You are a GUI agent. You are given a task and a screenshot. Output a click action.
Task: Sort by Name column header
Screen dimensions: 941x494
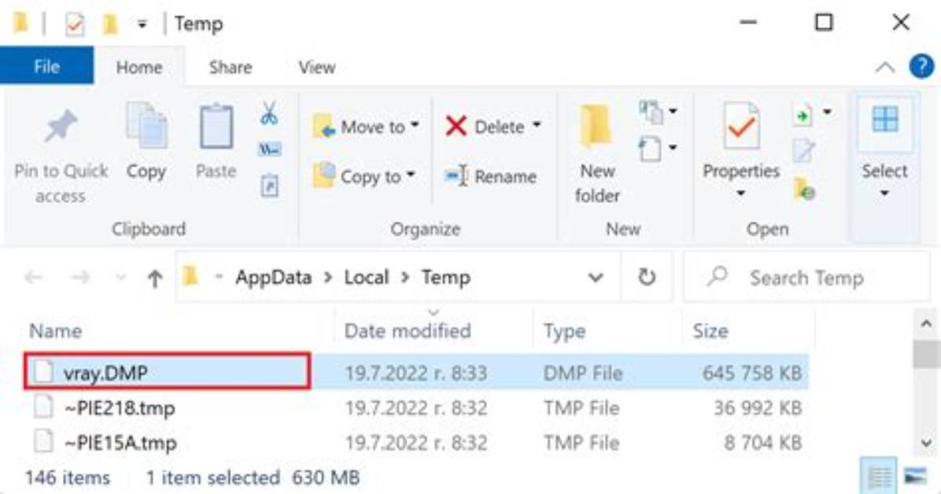56,330
